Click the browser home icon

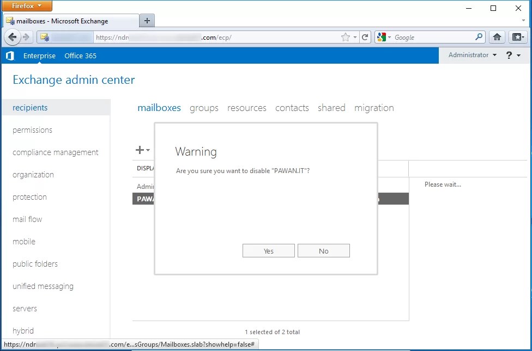(497, 37)
